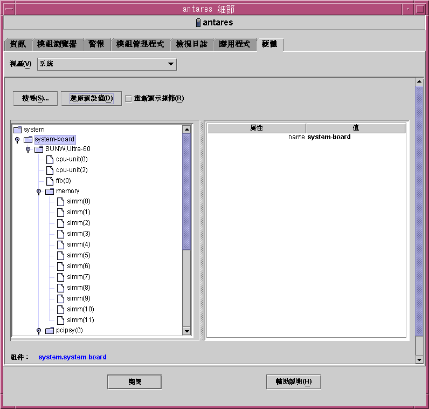Click the simm(1) document icon
The width and height of the screenshot is (429, 409).
[x=60, y=212]
